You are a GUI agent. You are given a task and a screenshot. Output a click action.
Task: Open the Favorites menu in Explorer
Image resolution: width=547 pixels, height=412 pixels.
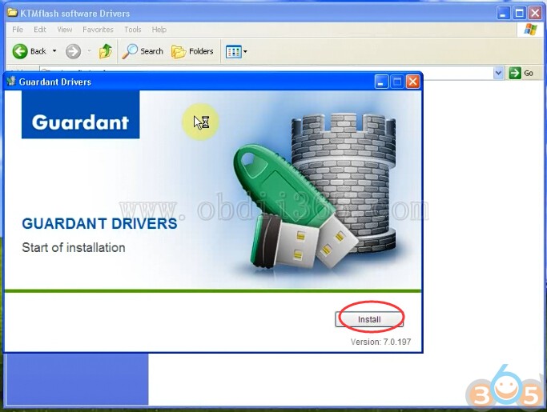click(98, 30)
